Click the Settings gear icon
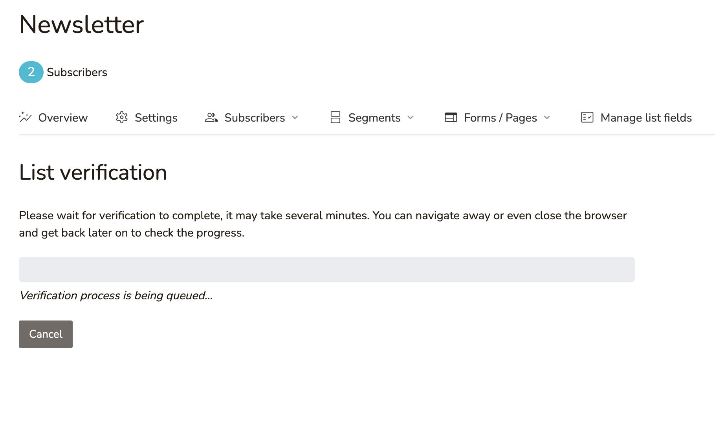This screenshot has width=715, height=448. click(x=122, y=117)
